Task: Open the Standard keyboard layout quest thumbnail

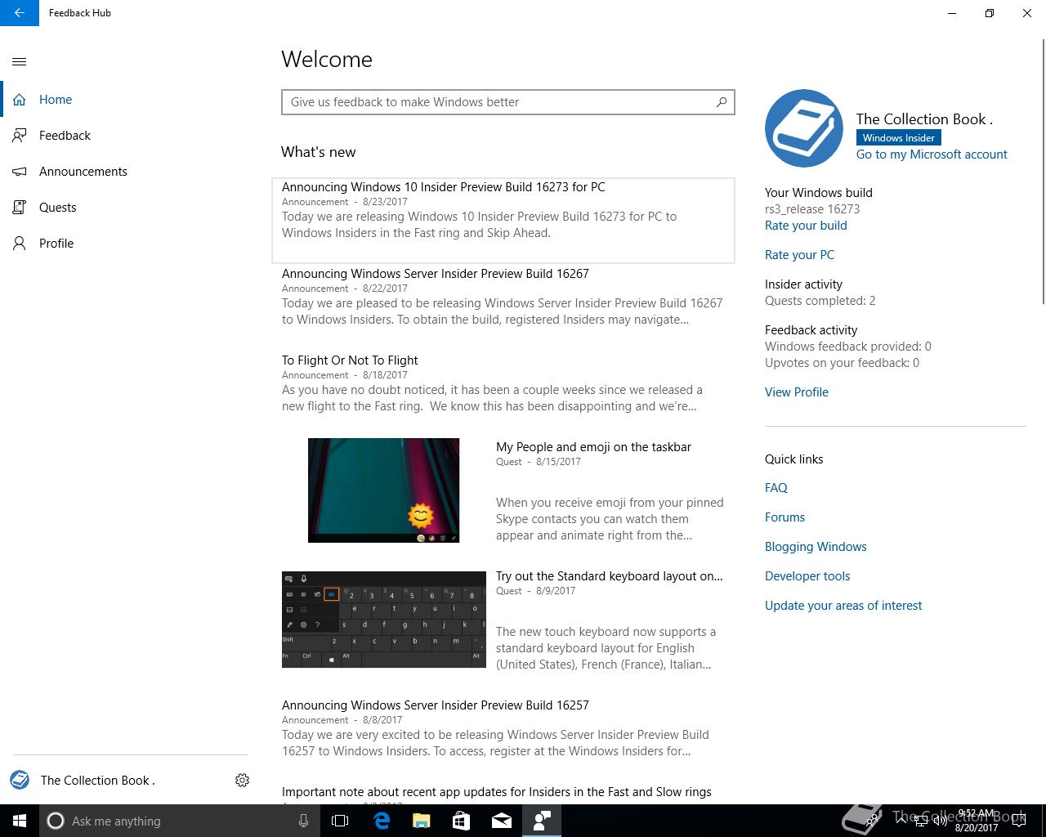Action: tap(384, 620)
